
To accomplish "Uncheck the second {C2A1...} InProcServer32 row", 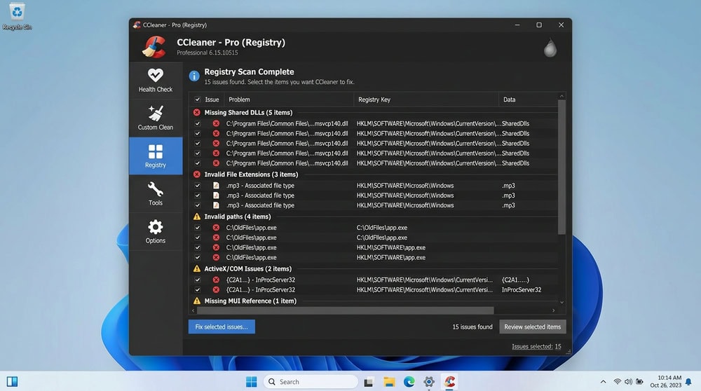I will pyautogui.click(x=197, y=289).
